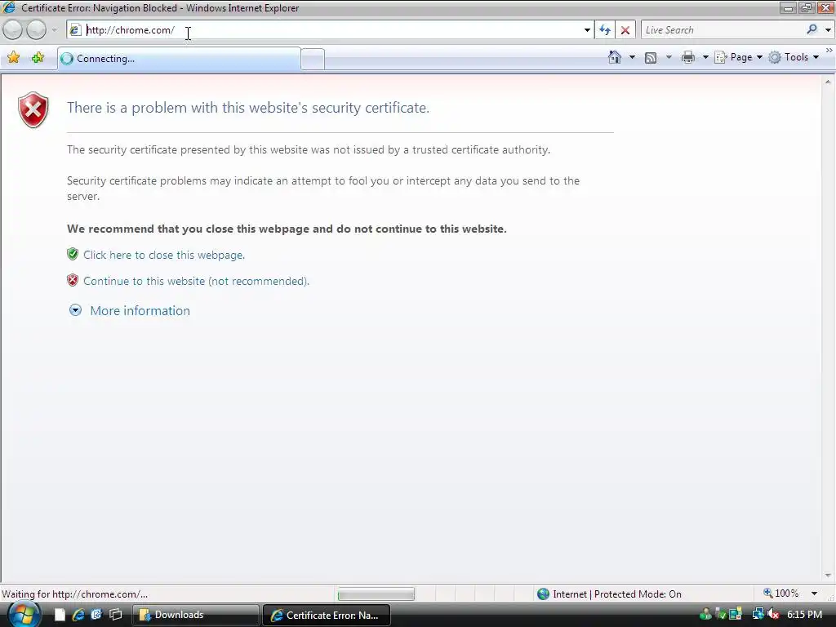Expand the Print options dropdown arrow

pos(705,57)
